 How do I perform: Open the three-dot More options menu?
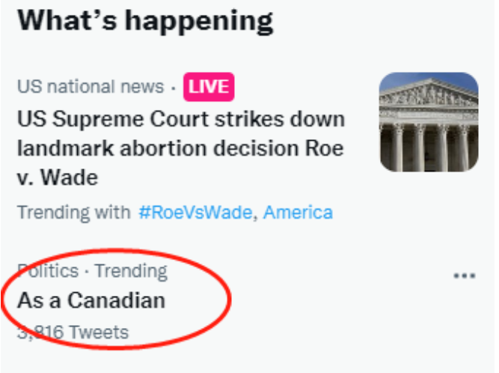[465, 276]
